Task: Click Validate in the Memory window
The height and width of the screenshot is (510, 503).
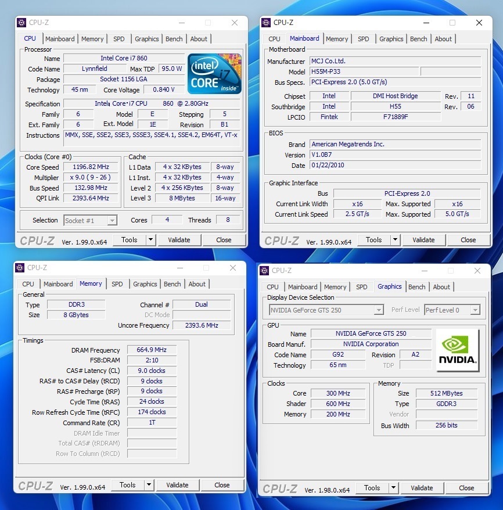Action: click(177, 485)
